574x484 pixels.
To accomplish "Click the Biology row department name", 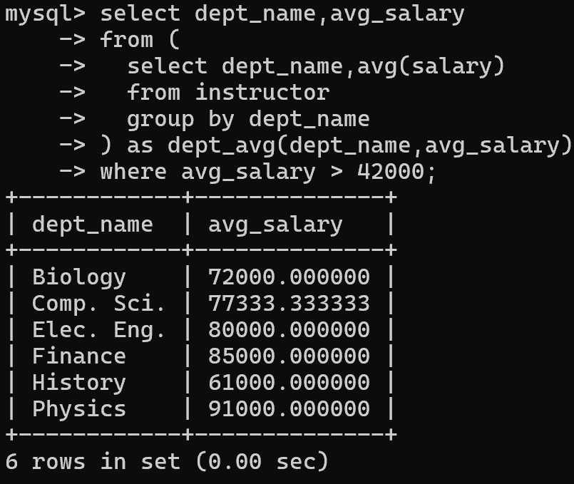I will click(x=78, y=277).
